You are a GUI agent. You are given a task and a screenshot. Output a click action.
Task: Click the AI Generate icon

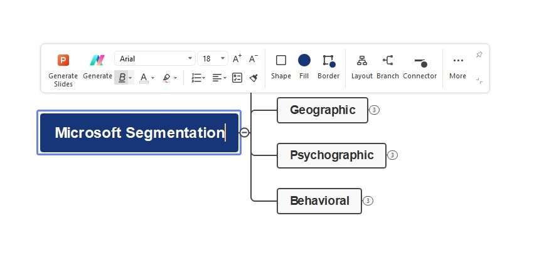97,60
